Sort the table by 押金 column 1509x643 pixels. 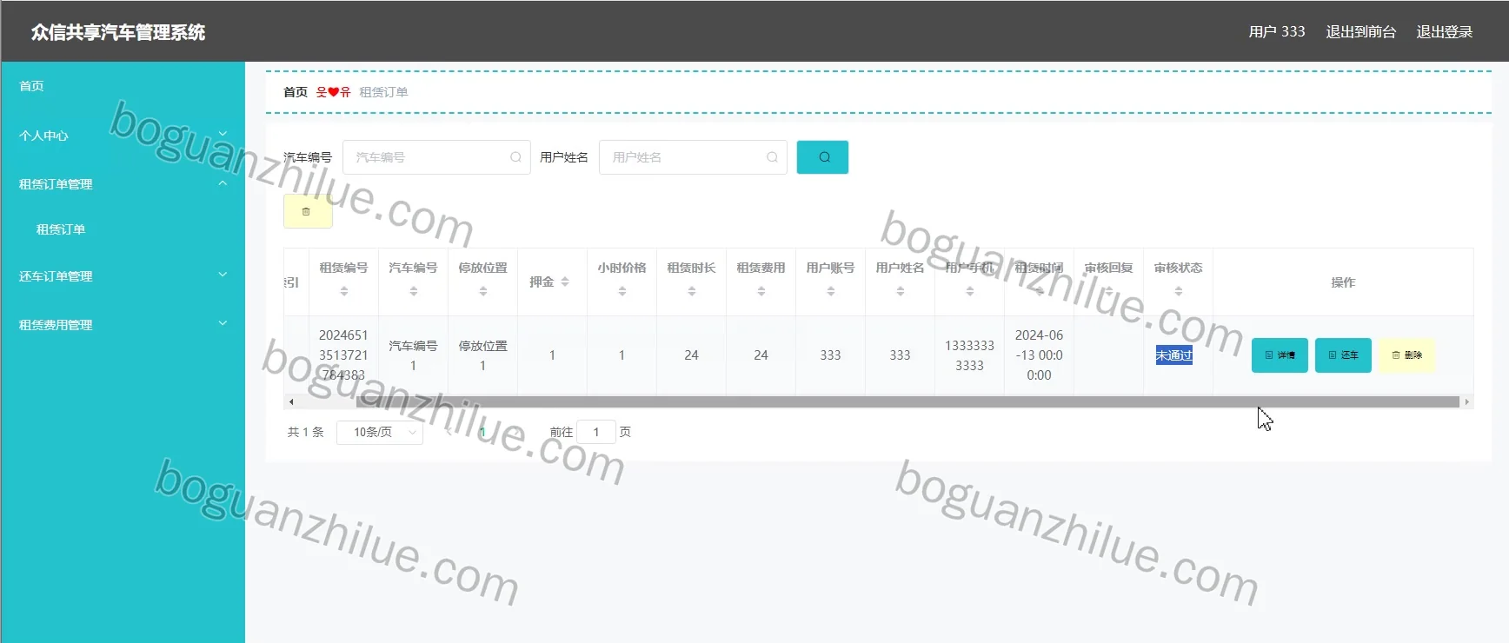565,282
